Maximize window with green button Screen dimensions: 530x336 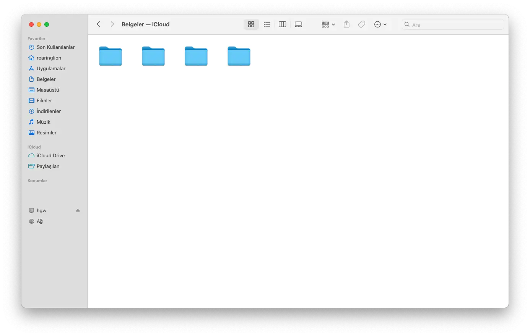(x=47, y=24)
